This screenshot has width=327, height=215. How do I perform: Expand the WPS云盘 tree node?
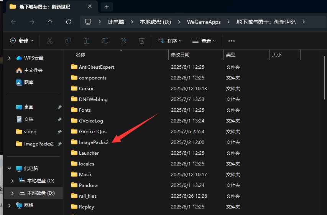pyautogui.click(x=9, y=58)
